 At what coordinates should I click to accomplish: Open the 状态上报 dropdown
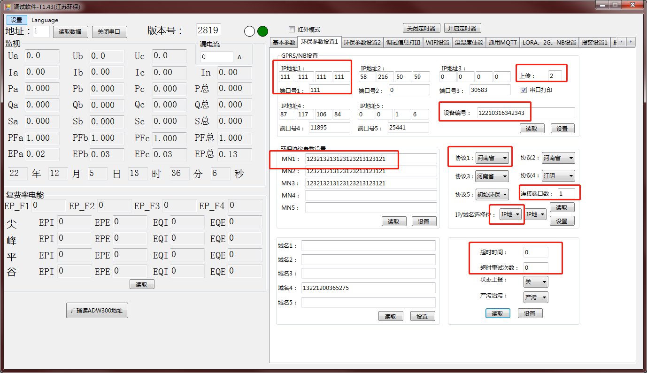[x=535, y=282]
